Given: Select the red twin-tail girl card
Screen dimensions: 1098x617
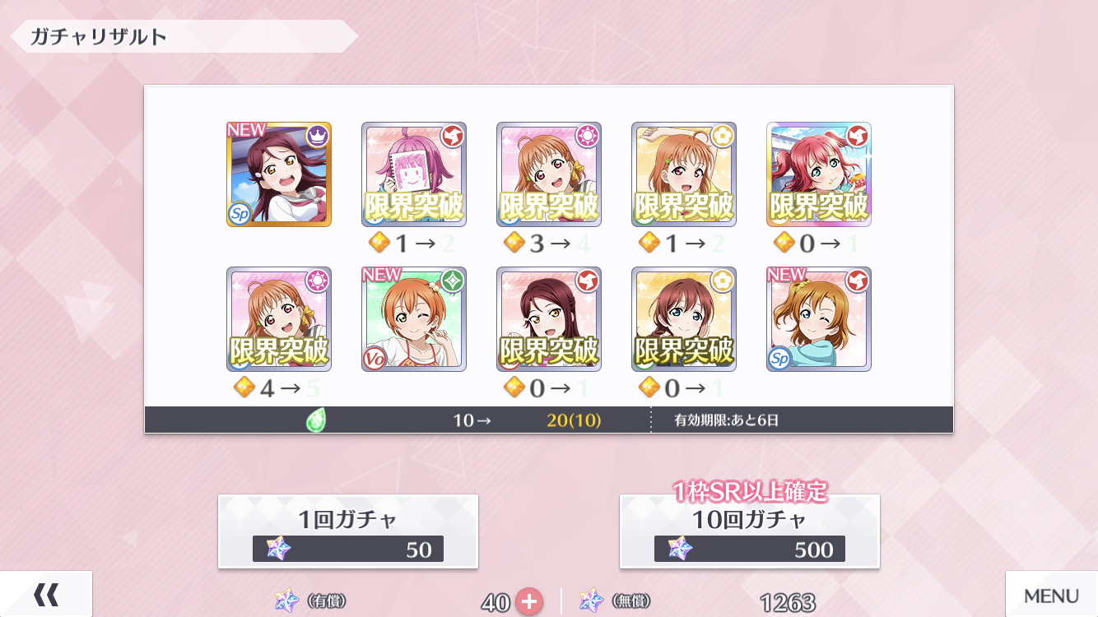Looking at the screenshot, I should [x=819, y=174].
